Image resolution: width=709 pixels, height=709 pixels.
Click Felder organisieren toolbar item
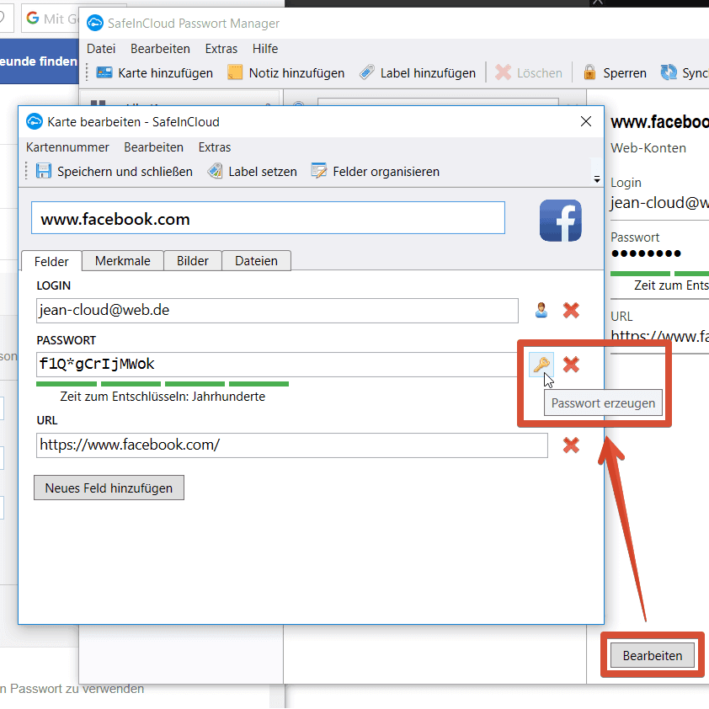376,172
